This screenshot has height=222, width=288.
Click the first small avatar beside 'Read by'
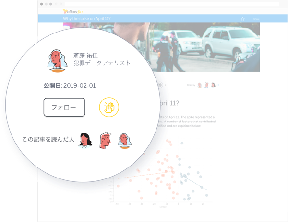[x=199, y=85]
